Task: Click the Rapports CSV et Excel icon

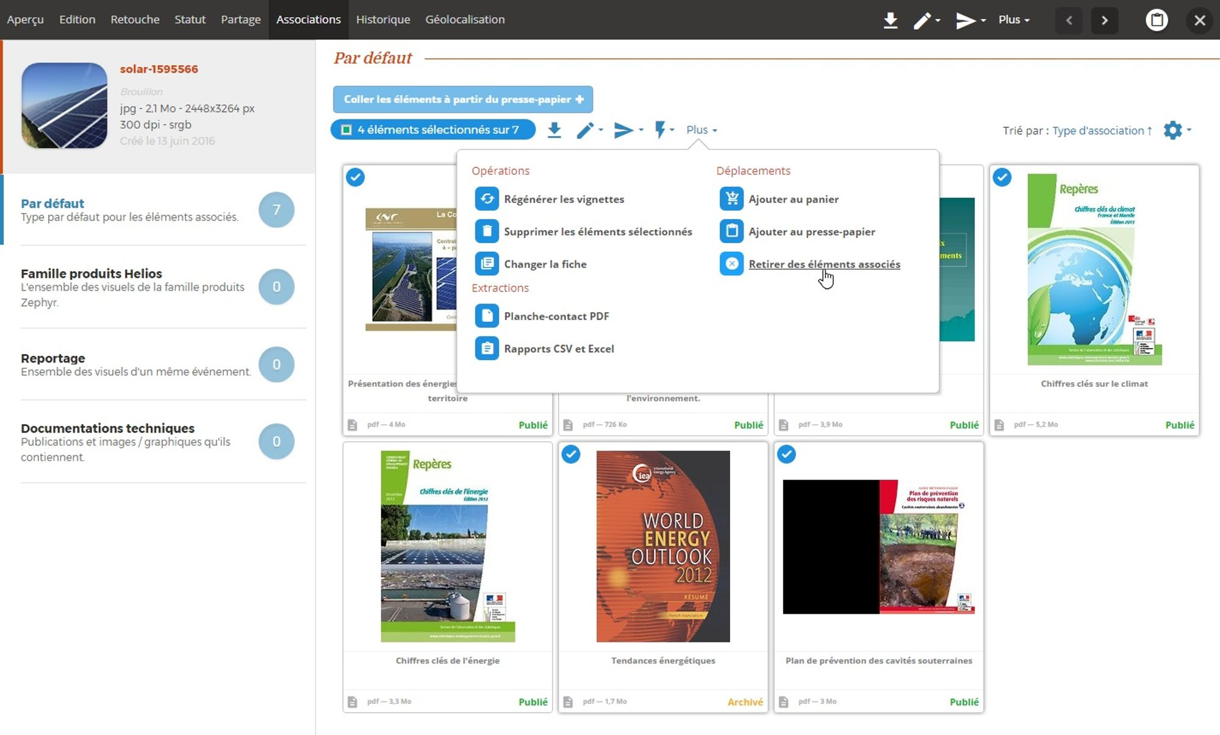Action: click(x=487, y=349)
